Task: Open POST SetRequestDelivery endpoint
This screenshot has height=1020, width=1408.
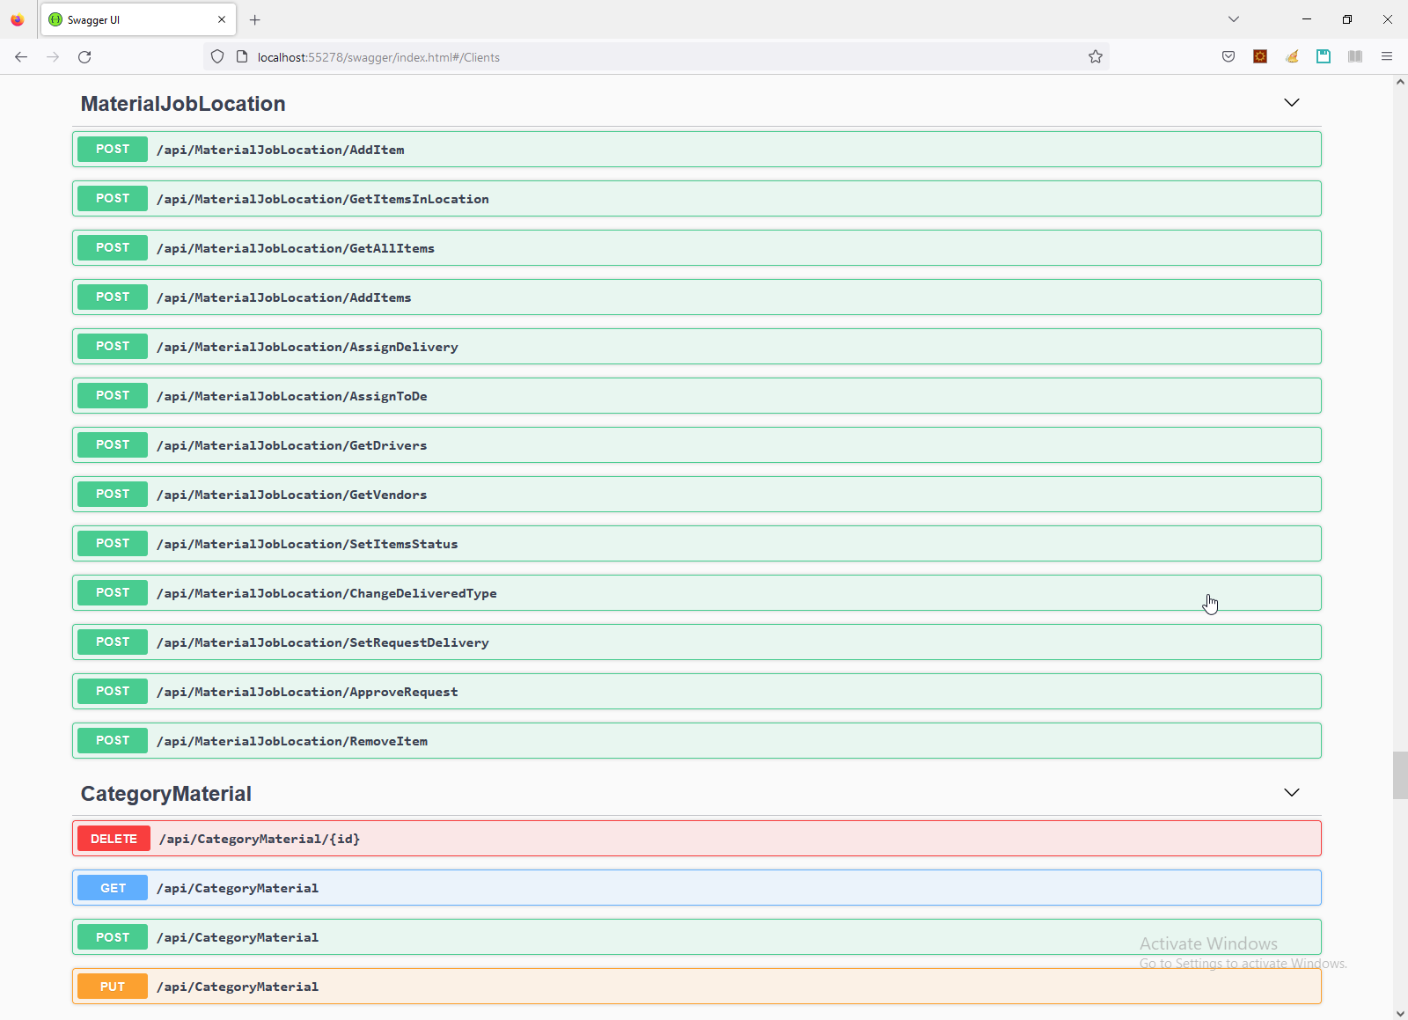Action: pyautogui.click(x=697, y=642)
